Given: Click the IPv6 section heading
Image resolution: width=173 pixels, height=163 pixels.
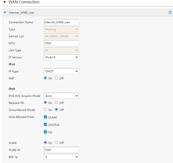Looking at the screenshot, I should 12,89.
